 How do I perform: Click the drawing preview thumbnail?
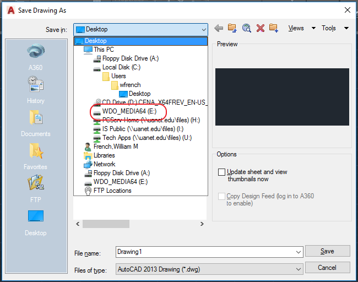pyautogui.click(x=282, y=97)
